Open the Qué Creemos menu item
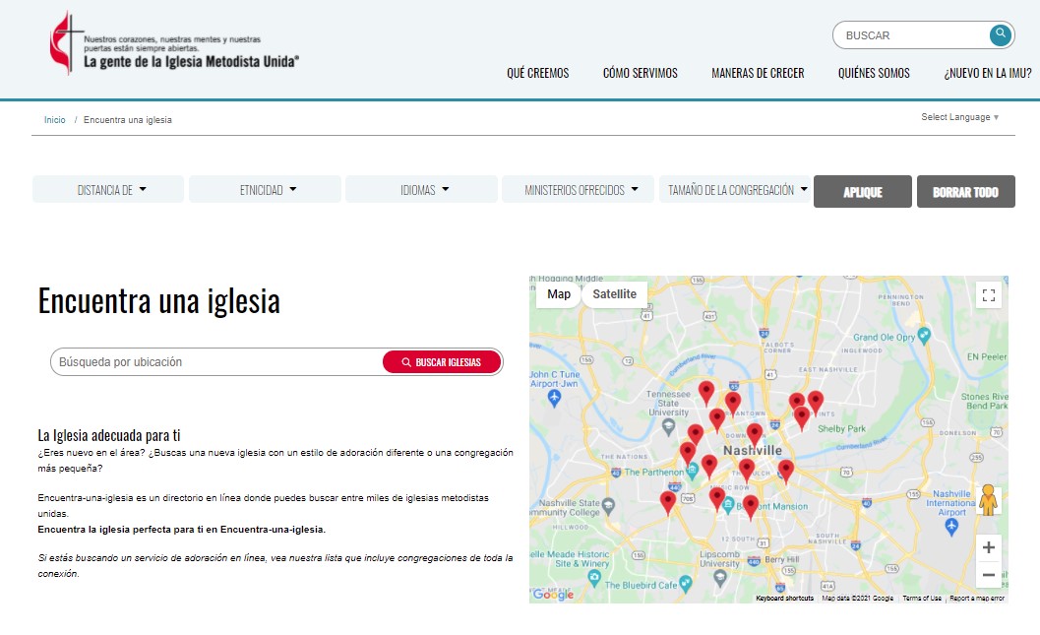This screenshot has width=1040, height=635. (x=537, y=73)
